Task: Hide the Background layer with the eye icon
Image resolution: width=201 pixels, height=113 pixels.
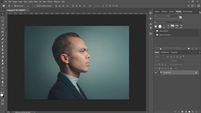Action: click(156, 73)
